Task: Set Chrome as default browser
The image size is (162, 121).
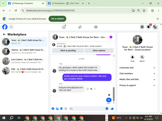Action: [57, 19]
